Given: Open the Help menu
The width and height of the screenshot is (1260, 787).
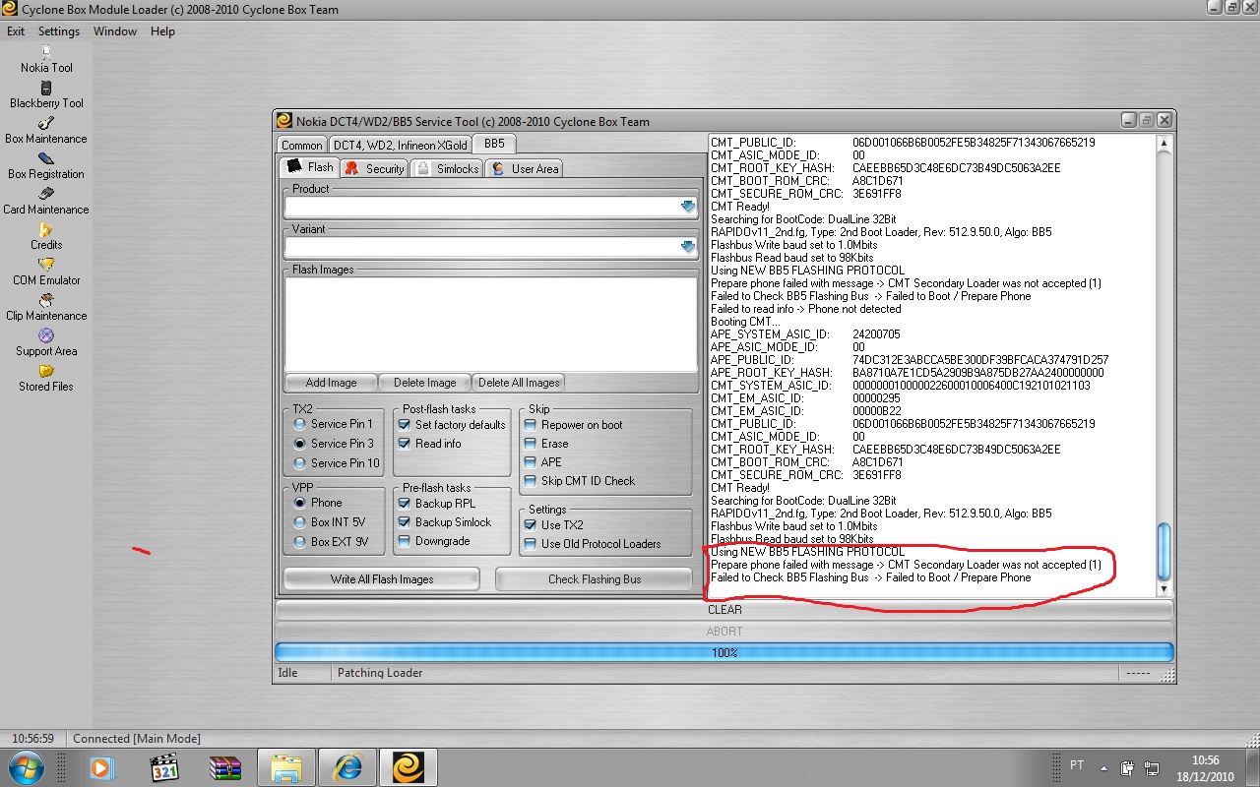Looking at the screenshot, I should point(162,31).
